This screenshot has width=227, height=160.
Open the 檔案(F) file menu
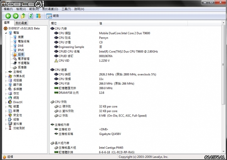click(x=8, y=9)
